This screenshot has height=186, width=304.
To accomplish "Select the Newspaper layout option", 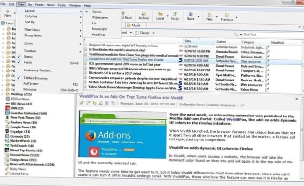I will point(99,29).
